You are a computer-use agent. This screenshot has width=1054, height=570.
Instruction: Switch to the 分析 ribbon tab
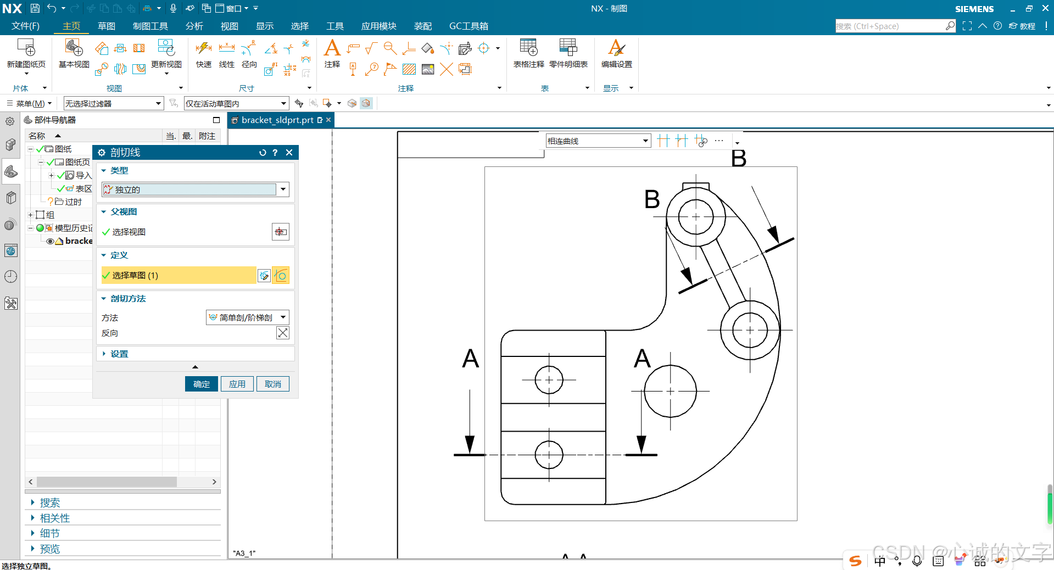[194, 26]
